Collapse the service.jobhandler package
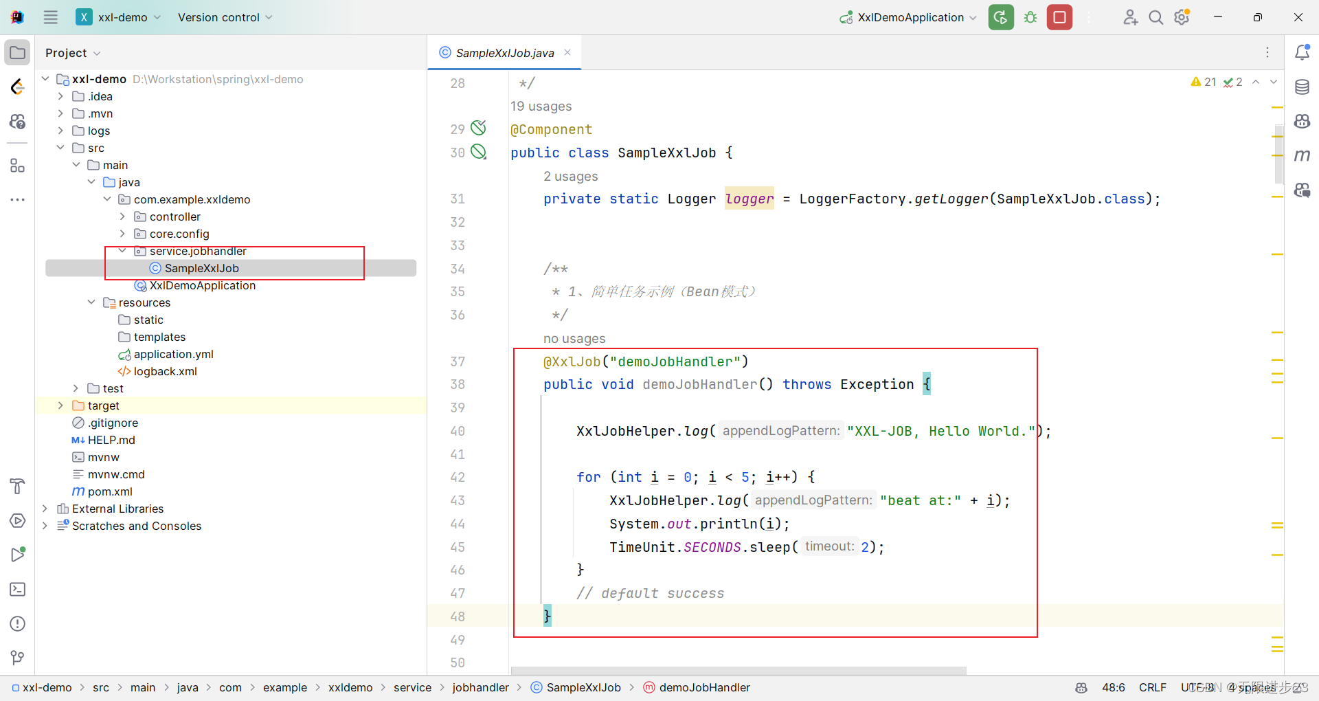Image resolution: width=1319 pixels, height=701 pixels. tap(122, 251)
